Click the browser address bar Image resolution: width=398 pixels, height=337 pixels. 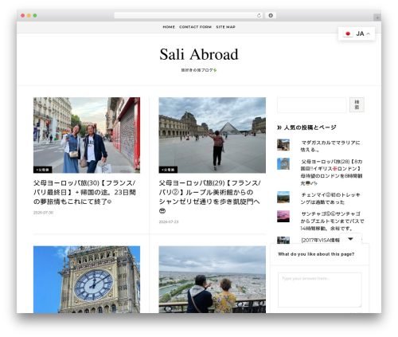click(185, 16)
